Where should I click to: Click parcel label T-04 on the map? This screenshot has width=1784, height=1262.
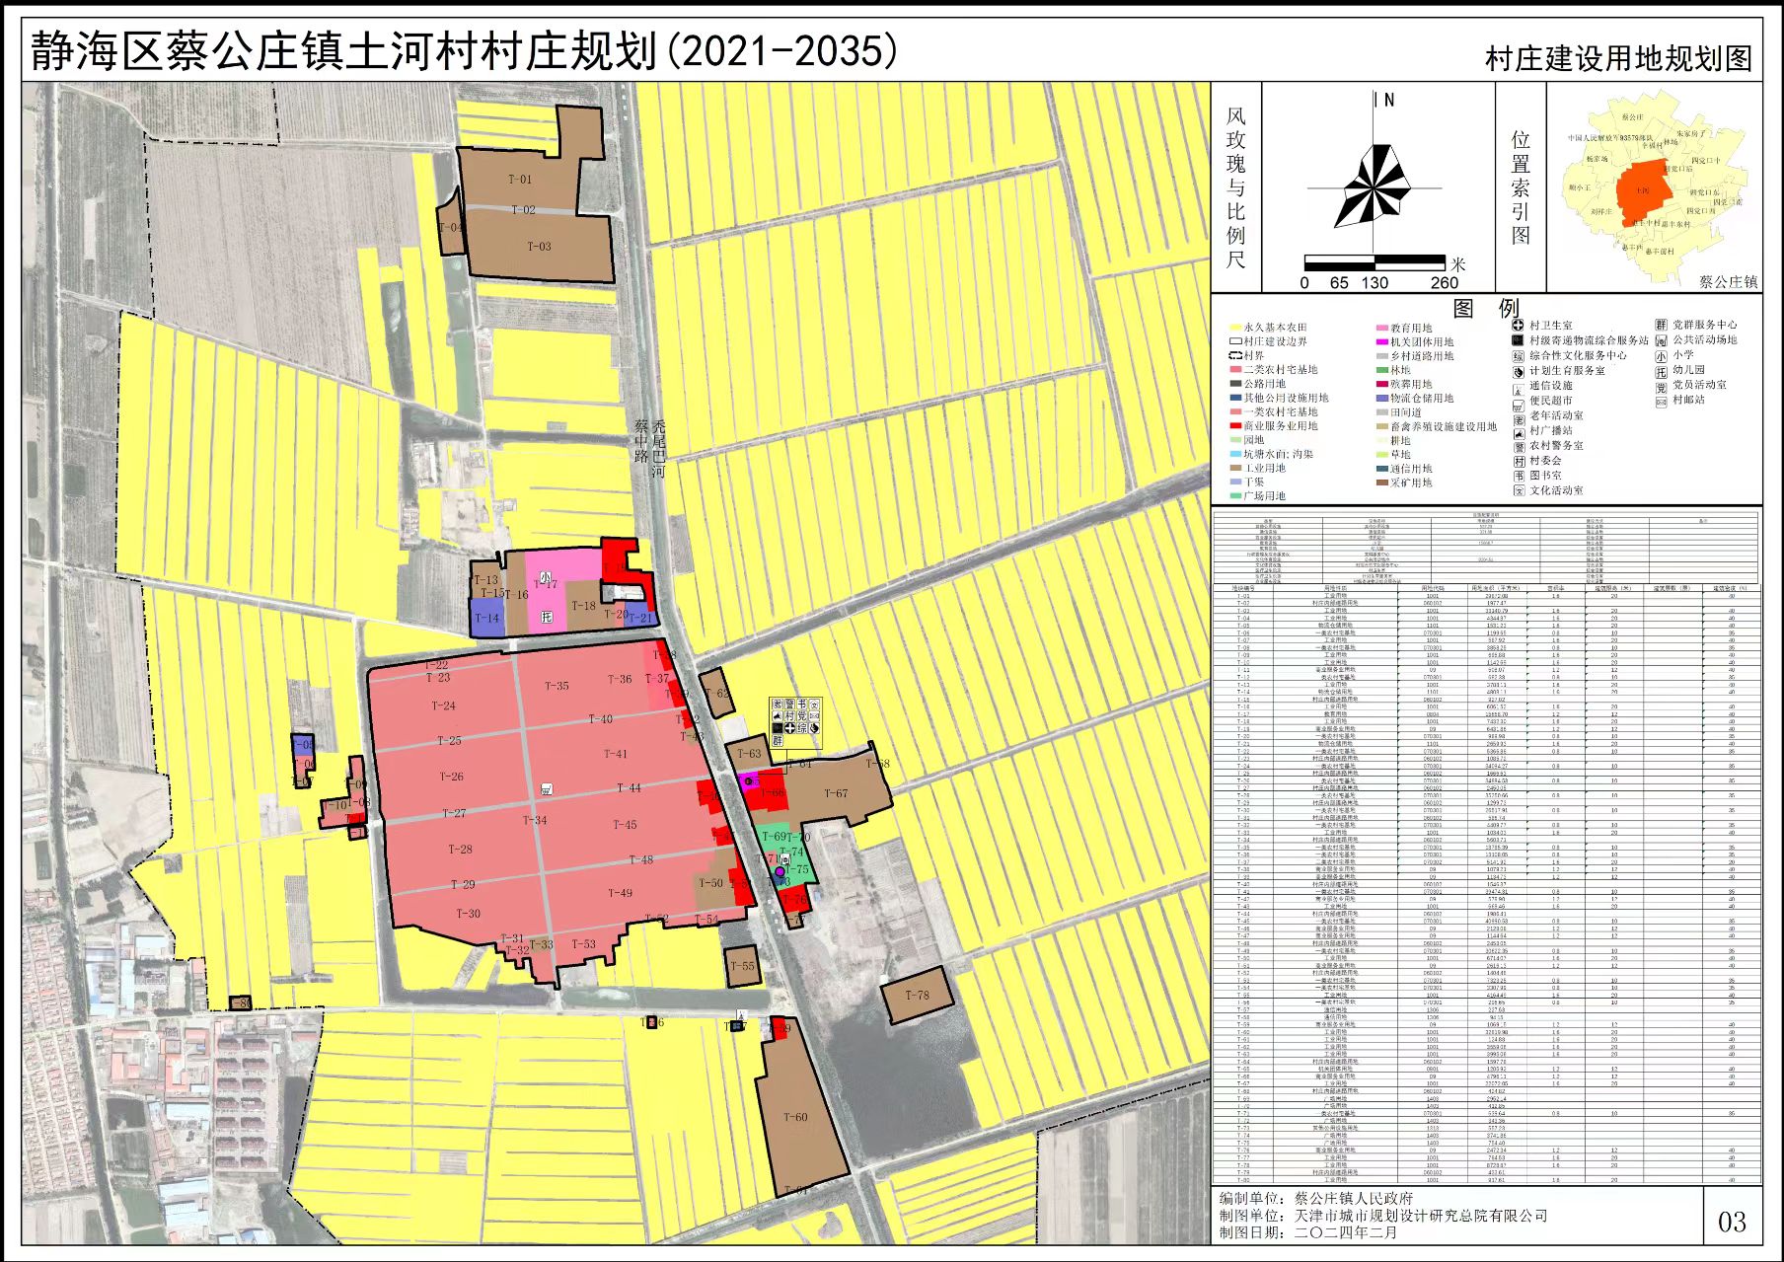coord(450,227)
